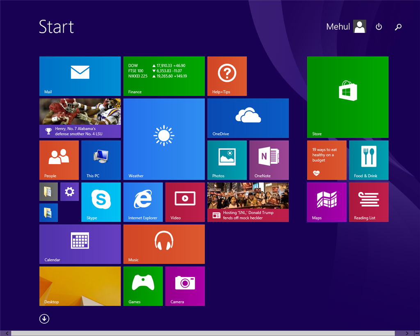This screenshot has height=336, width=420.
Task: Open the People tile
Action: (x=59, y=160)
